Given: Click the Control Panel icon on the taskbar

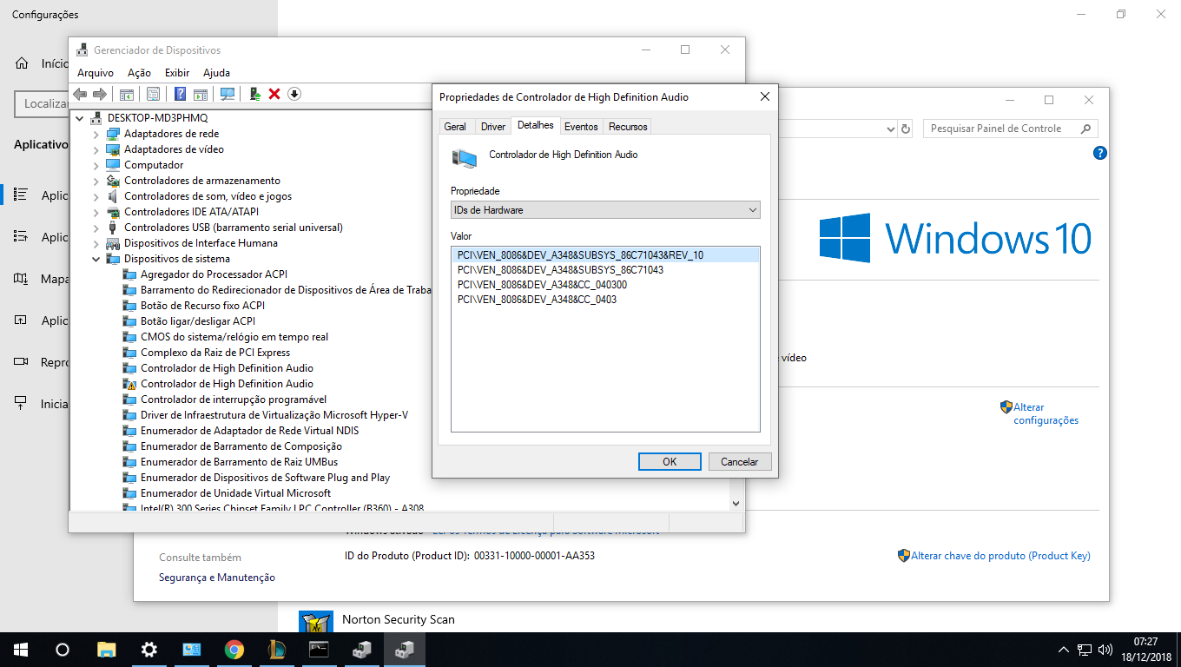Looking at the screenshot, I should click(x=191, y=649).
